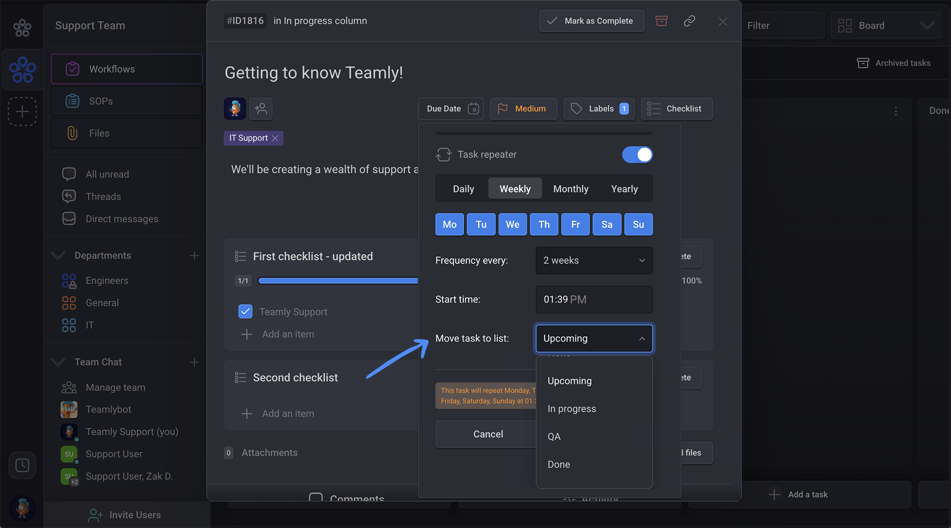Toggle the Fr day button

click(x=576, y=224)
